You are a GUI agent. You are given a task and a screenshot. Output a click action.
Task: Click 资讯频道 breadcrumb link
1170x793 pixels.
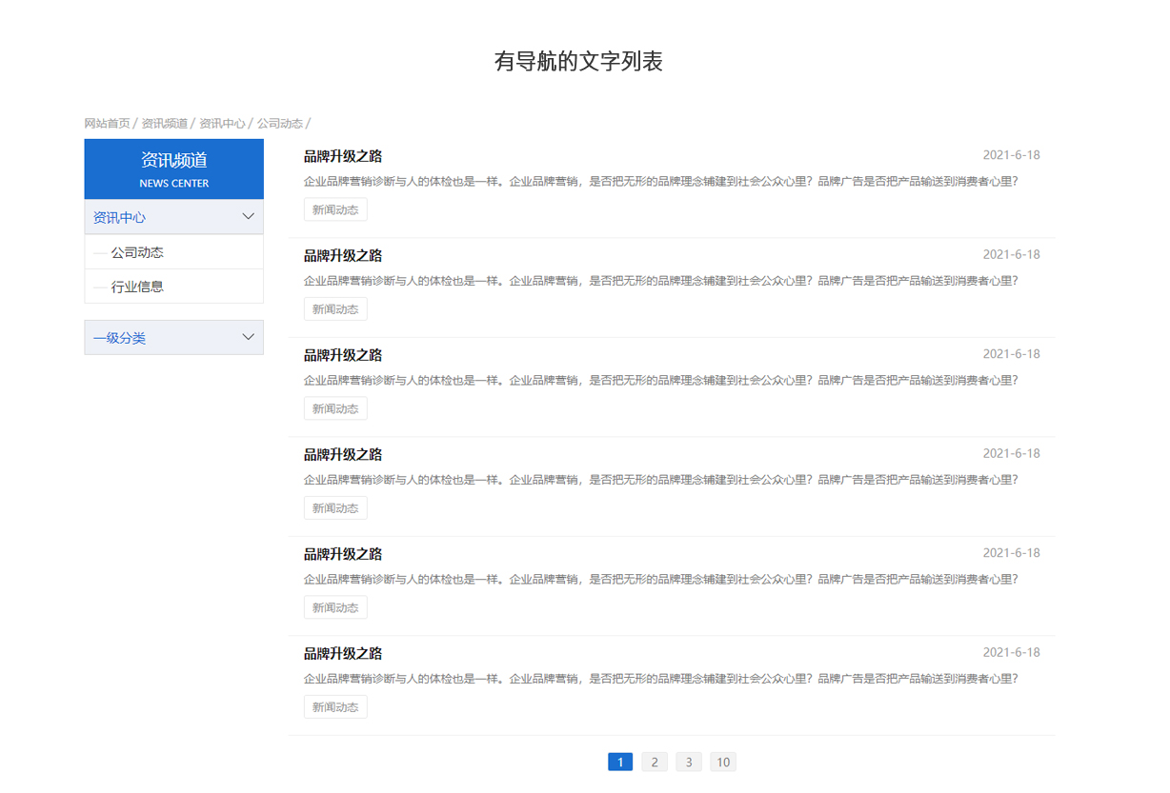(x=165, y=124)
